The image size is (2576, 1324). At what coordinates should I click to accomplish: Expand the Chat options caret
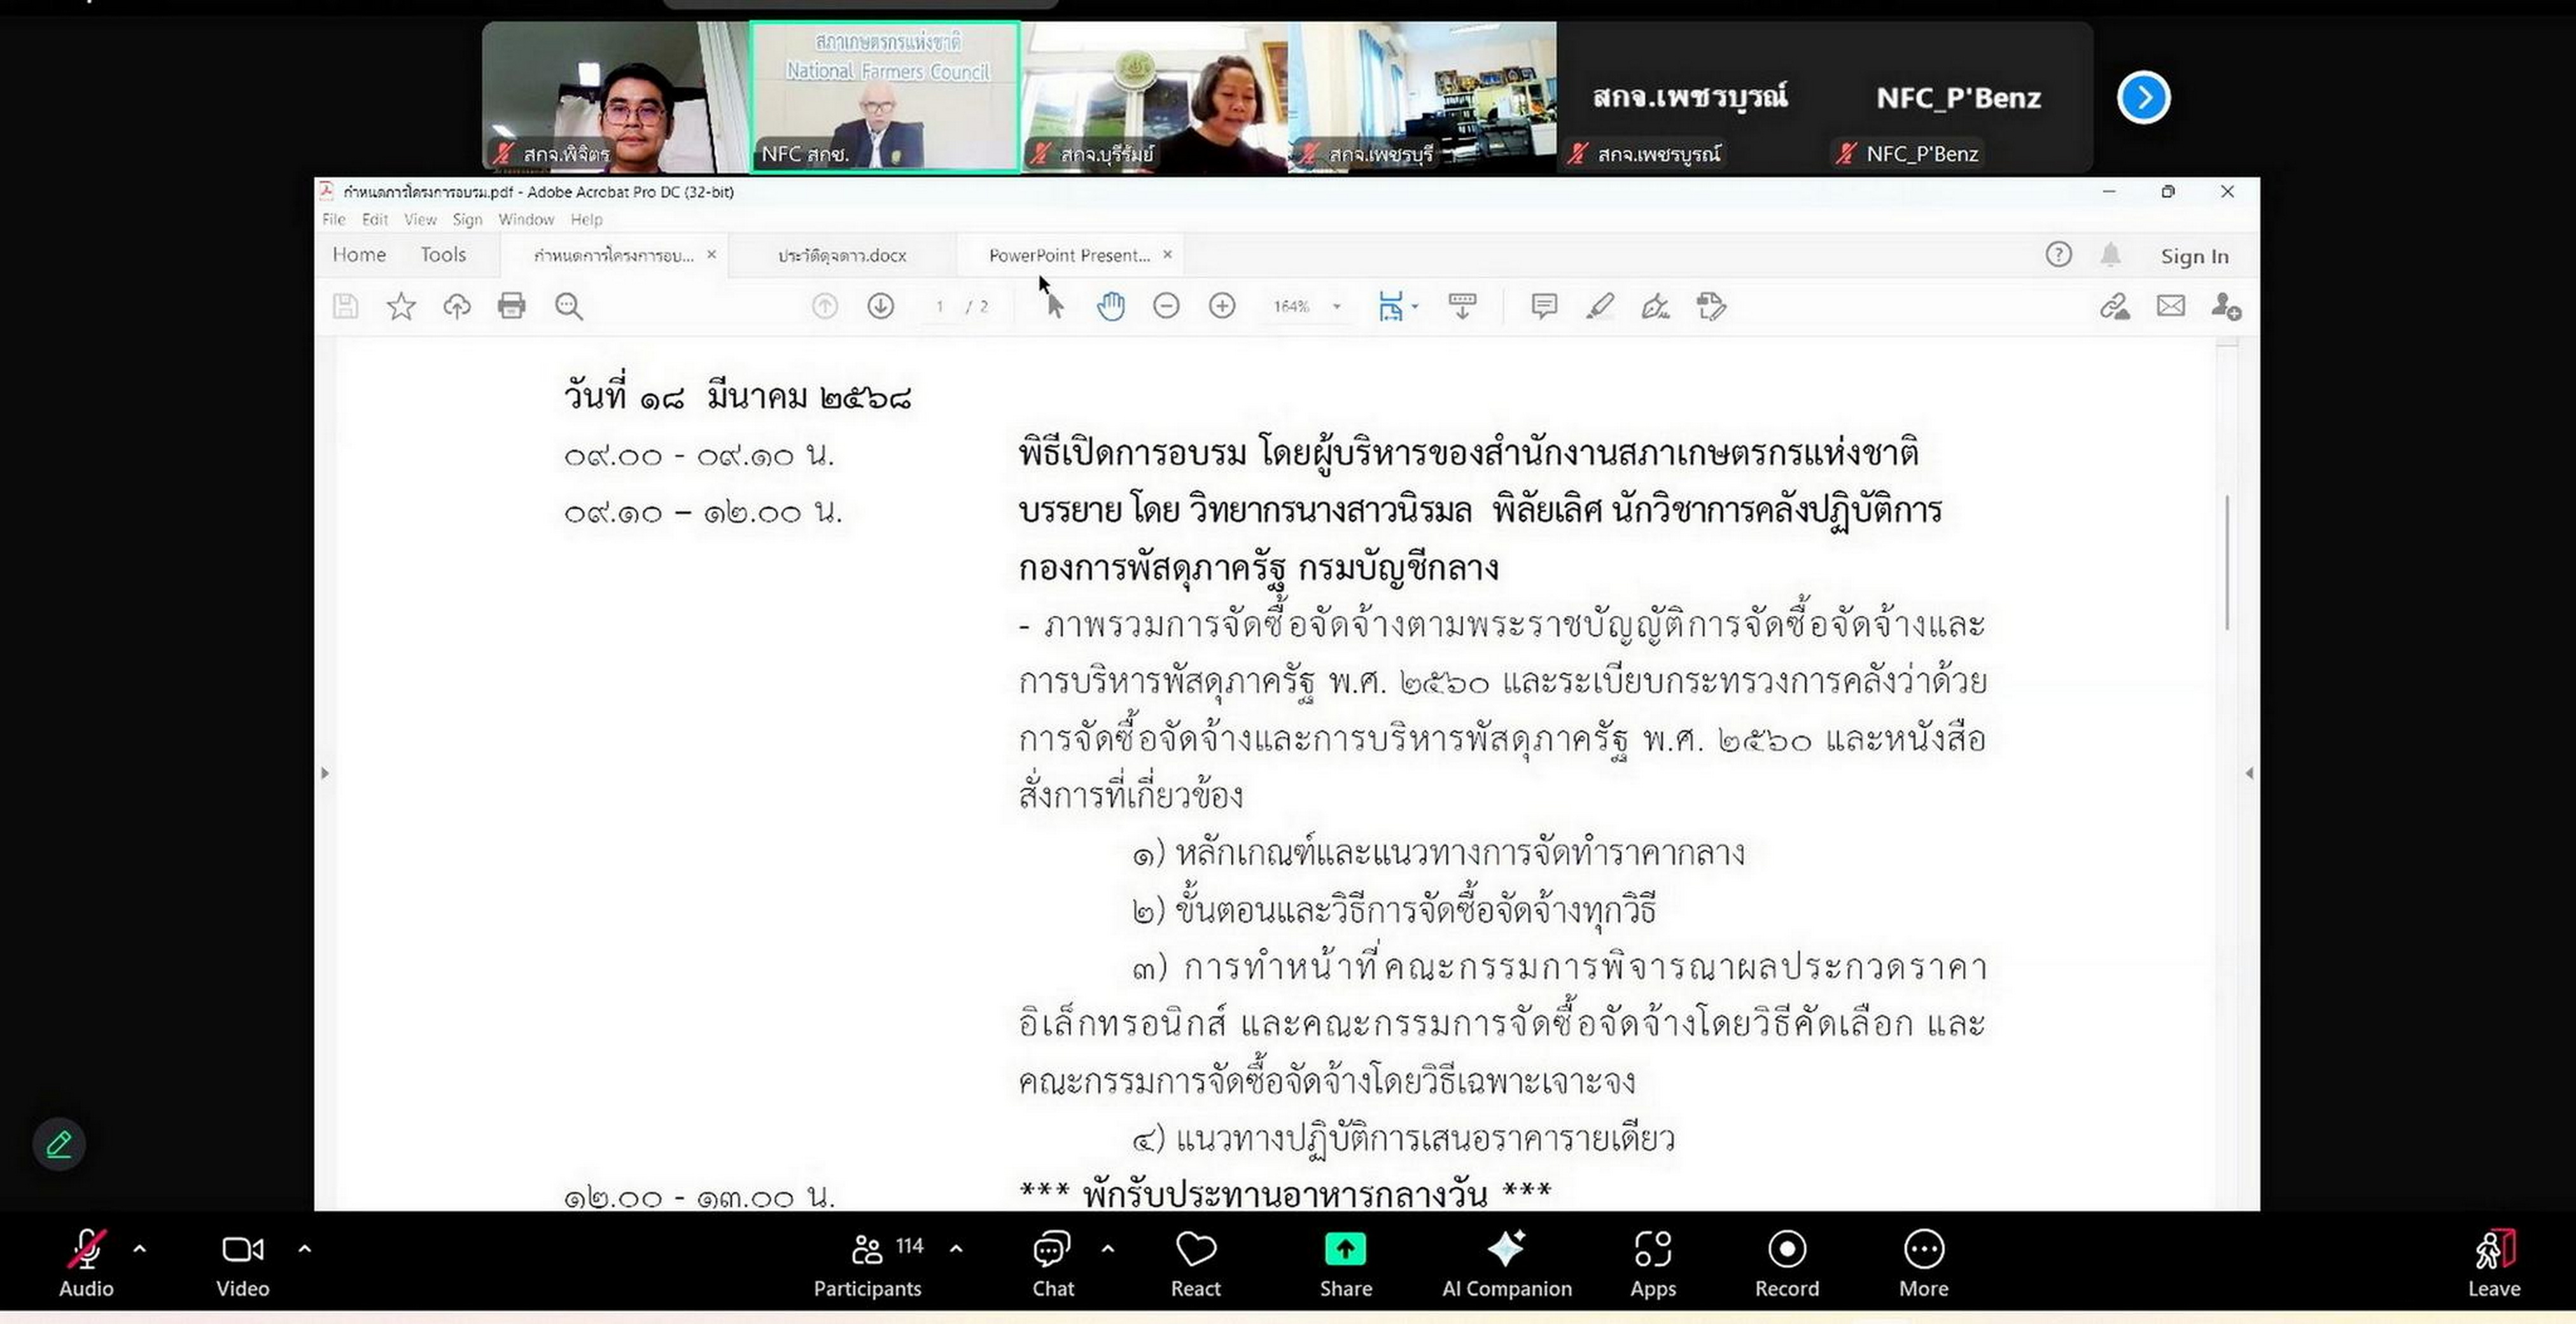(x=1108, y=1248)
